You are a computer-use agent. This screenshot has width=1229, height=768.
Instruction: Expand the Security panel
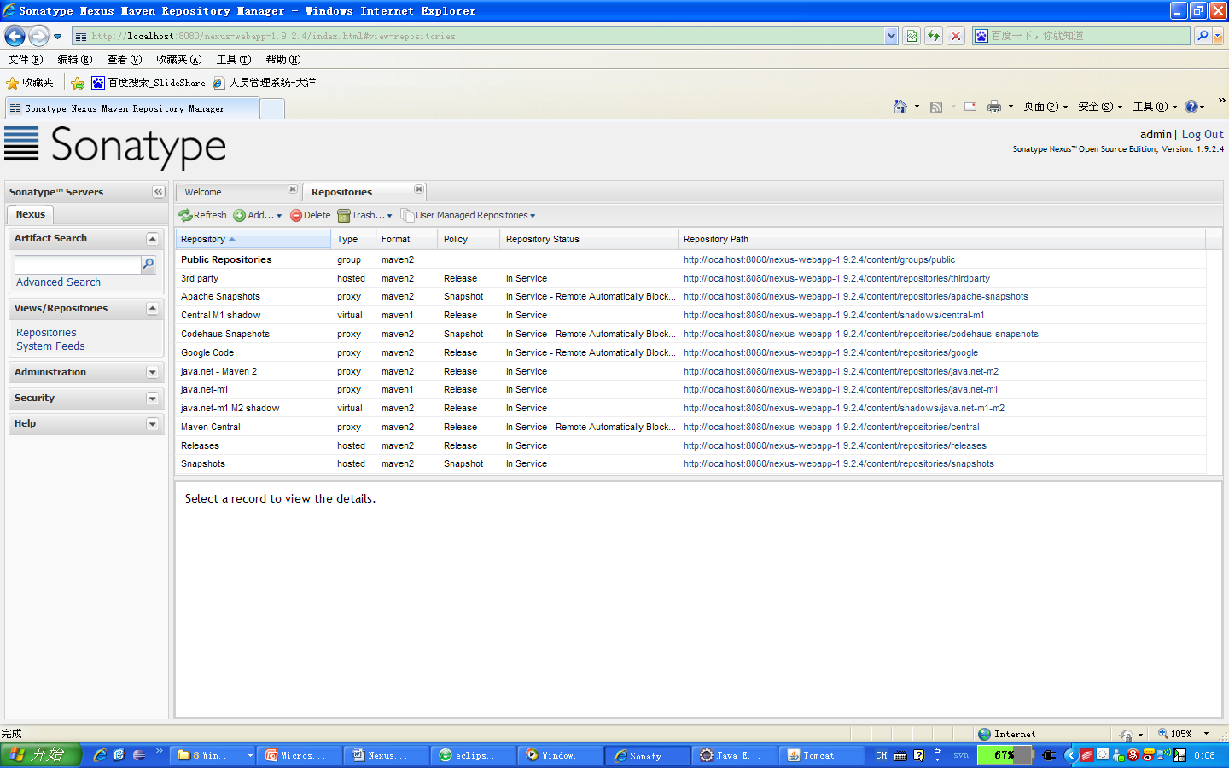coord(152,399)
